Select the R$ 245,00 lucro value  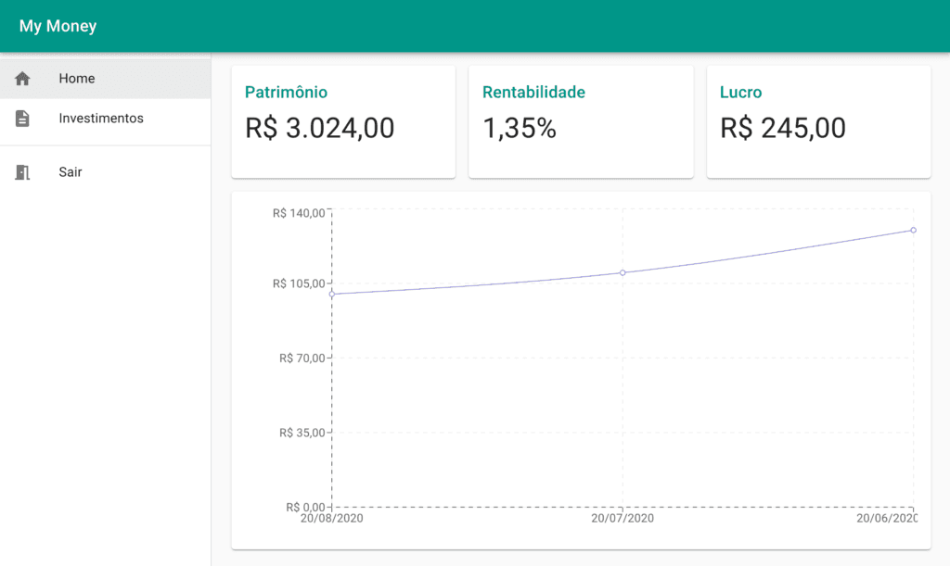(783, 128)
